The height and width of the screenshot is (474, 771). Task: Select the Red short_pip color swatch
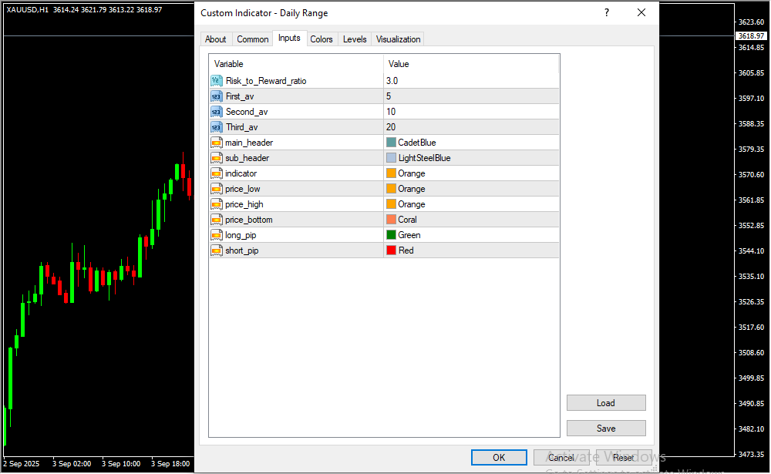[391, 250]
